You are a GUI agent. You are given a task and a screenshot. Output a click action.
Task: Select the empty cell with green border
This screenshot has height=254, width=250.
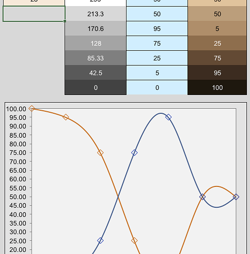point(34,14)
